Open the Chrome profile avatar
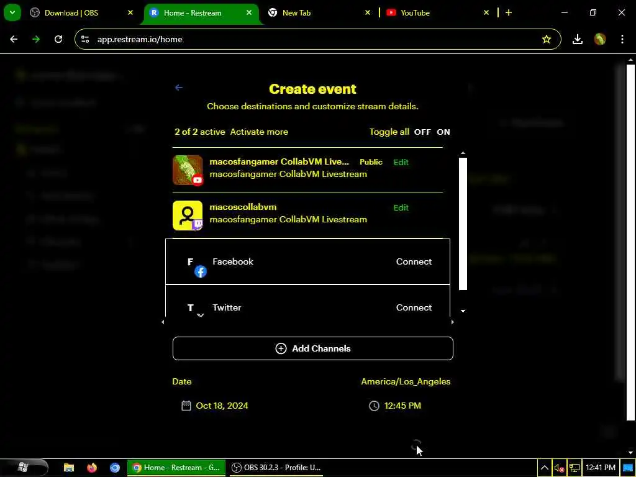 [600, 39]
